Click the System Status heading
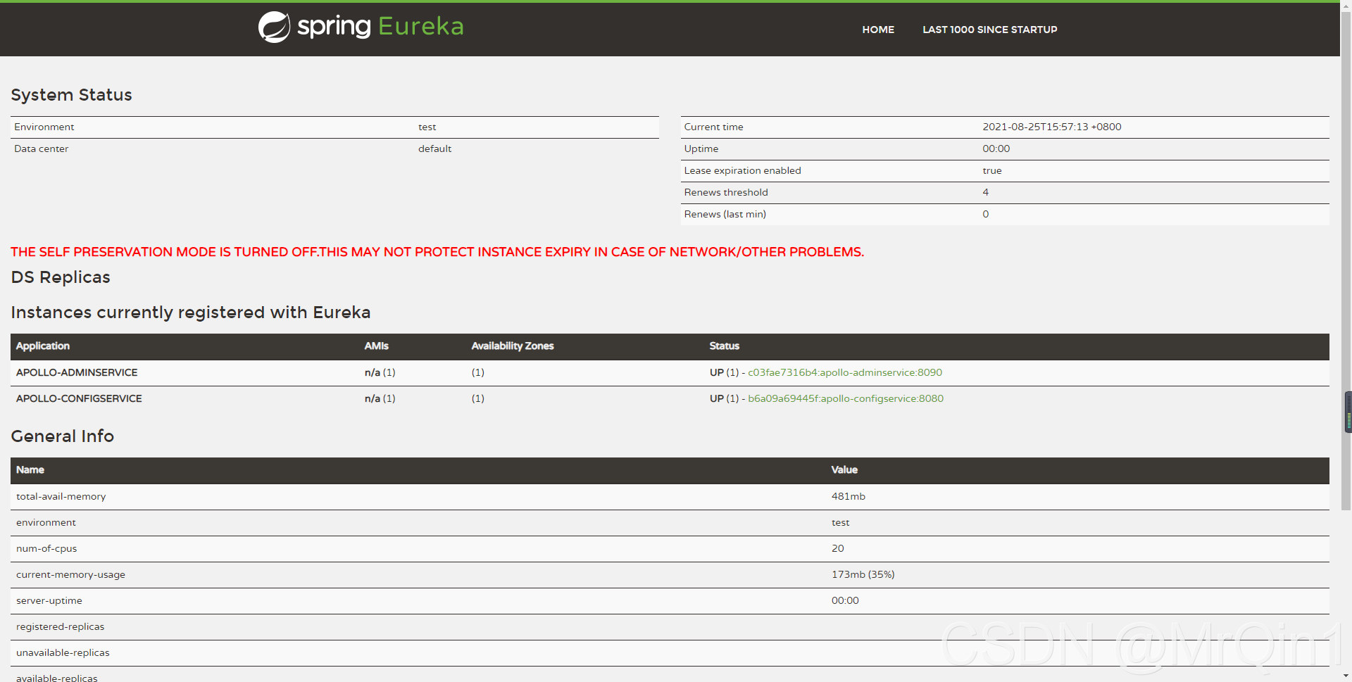1352x682 pixels. [71, 95]
